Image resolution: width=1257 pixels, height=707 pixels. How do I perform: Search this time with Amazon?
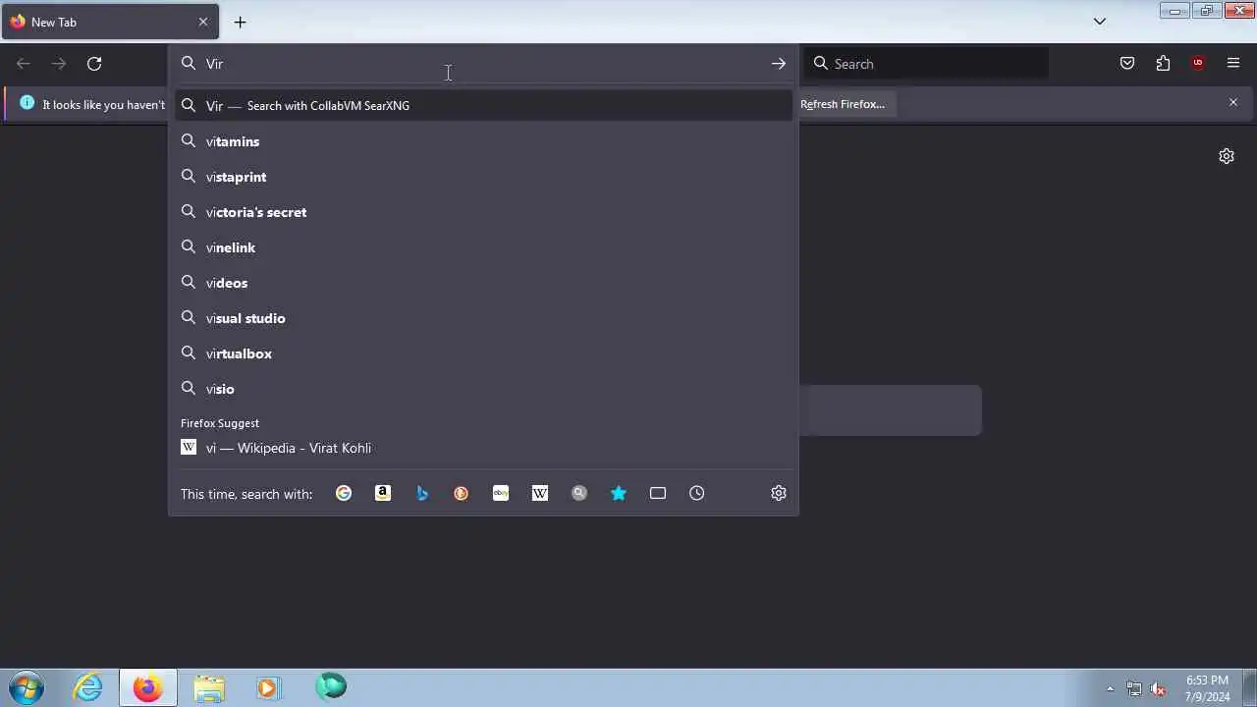383,493
